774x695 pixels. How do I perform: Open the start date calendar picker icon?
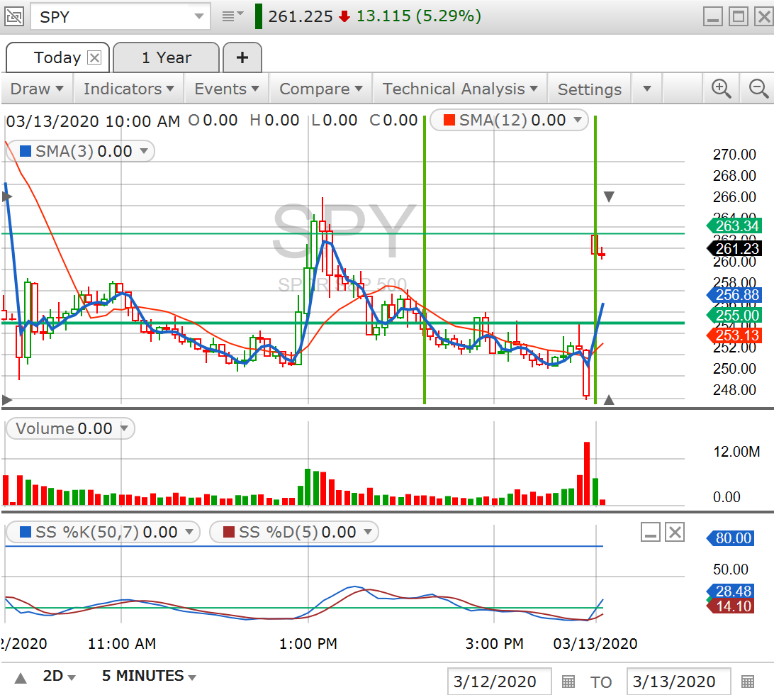(x=568, y=682)
